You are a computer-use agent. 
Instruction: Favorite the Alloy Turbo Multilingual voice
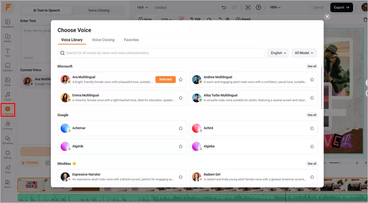click(x=312, y=98)
